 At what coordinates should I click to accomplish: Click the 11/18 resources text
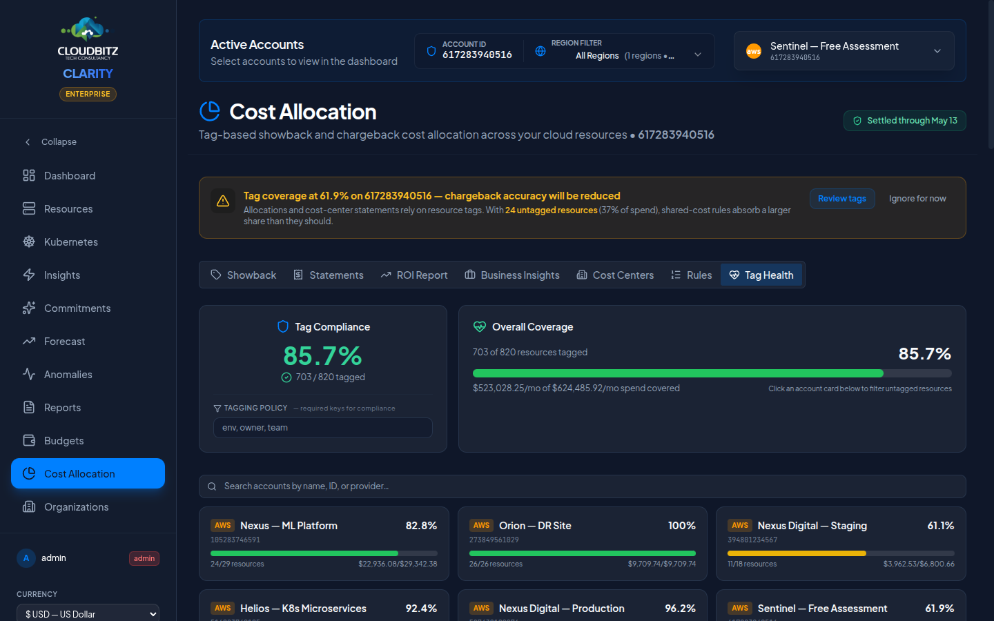coord(752,564)
